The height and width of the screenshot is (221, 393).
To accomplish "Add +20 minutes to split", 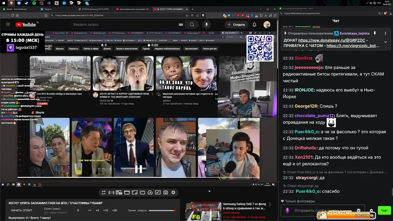I will point(115,210).
